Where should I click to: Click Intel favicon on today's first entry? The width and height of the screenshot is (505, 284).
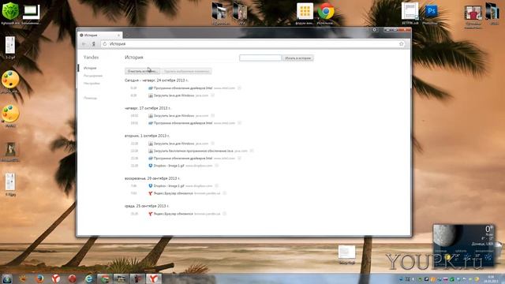151,88
